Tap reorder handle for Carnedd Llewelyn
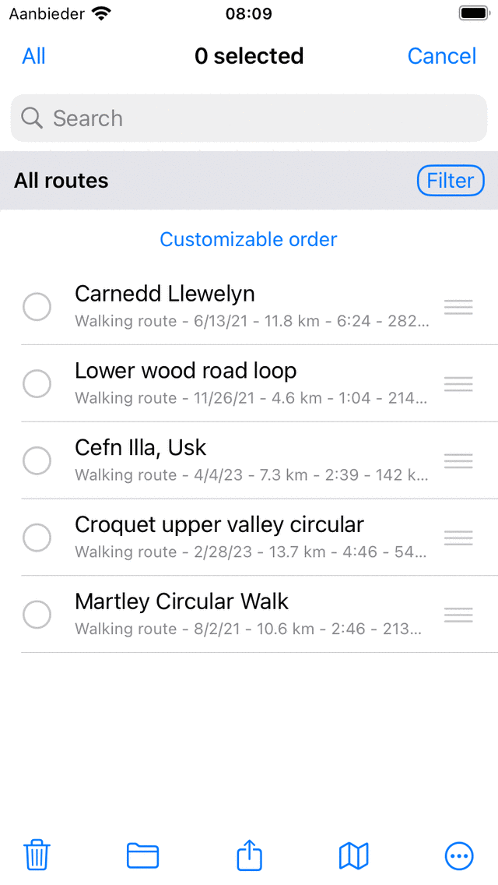498x885 pixels. point(458,307)
